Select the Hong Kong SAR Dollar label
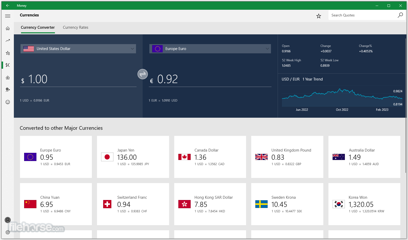Screen dimensions: 408x240 click(213, 197)
